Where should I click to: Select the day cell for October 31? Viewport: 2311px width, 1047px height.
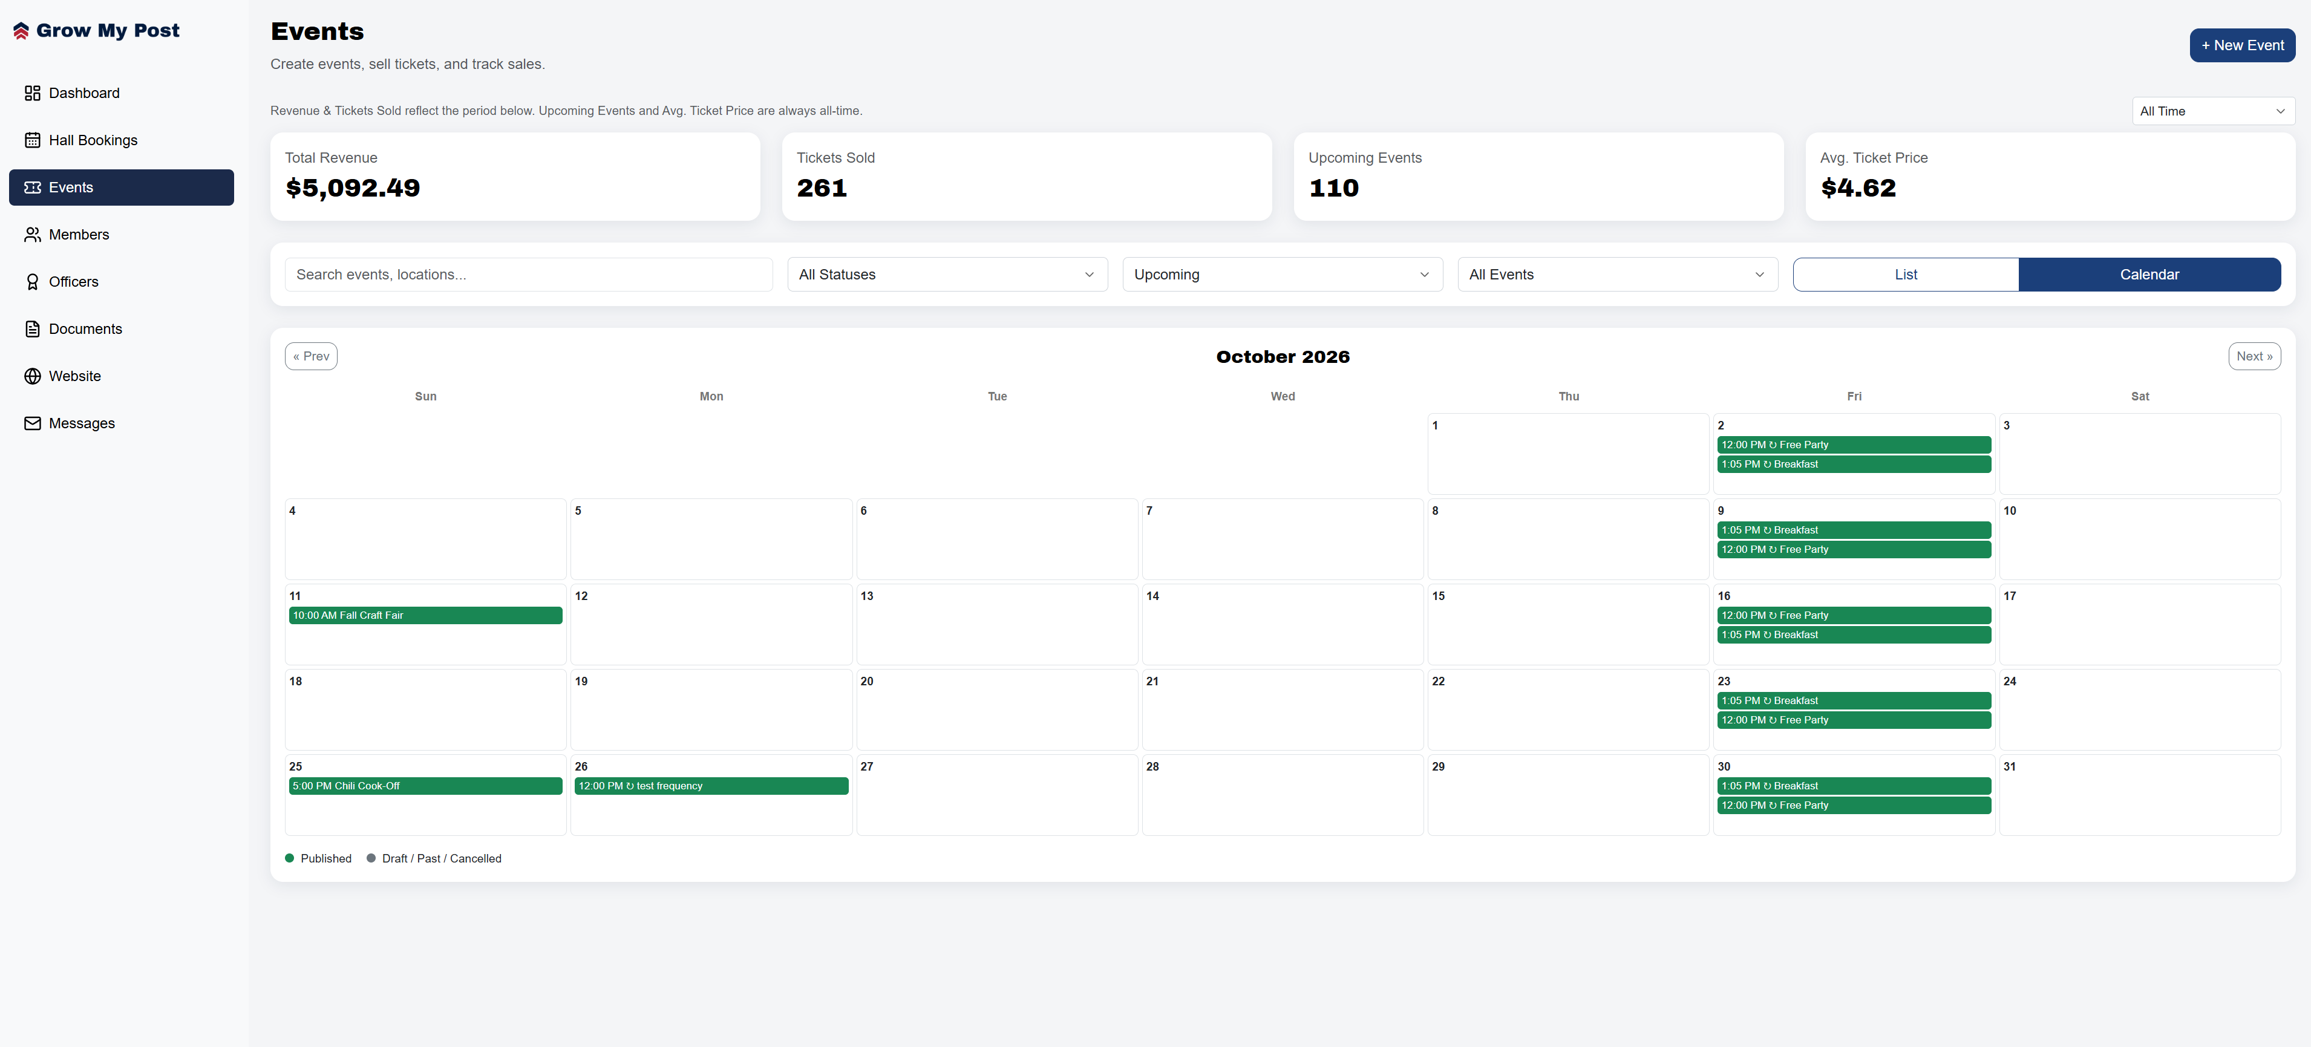(x=2140, y=795)
